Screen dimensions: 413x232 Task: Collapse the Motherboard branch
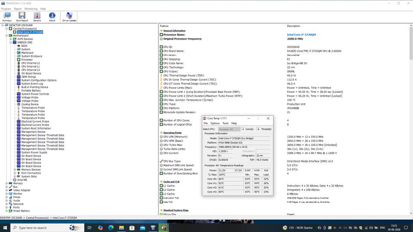[x=6, y=36]
